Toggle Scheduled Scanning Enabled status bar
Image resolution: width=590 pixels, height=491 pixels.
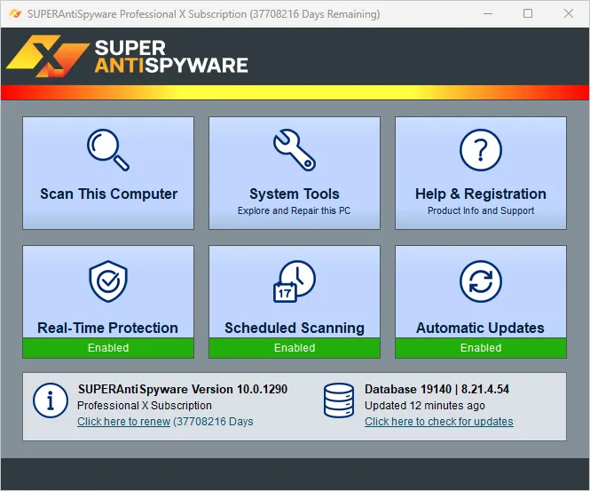[x=295, y=347]
